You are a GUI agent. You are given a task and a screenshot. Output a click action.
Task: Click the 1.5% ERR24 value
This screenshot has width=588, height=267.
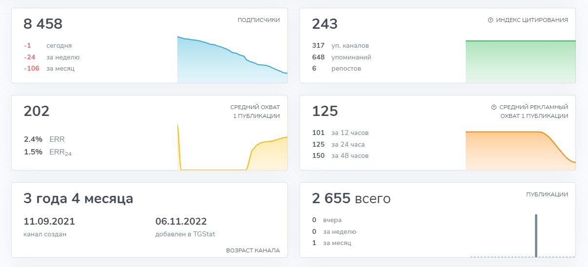(x=48, y=152)
